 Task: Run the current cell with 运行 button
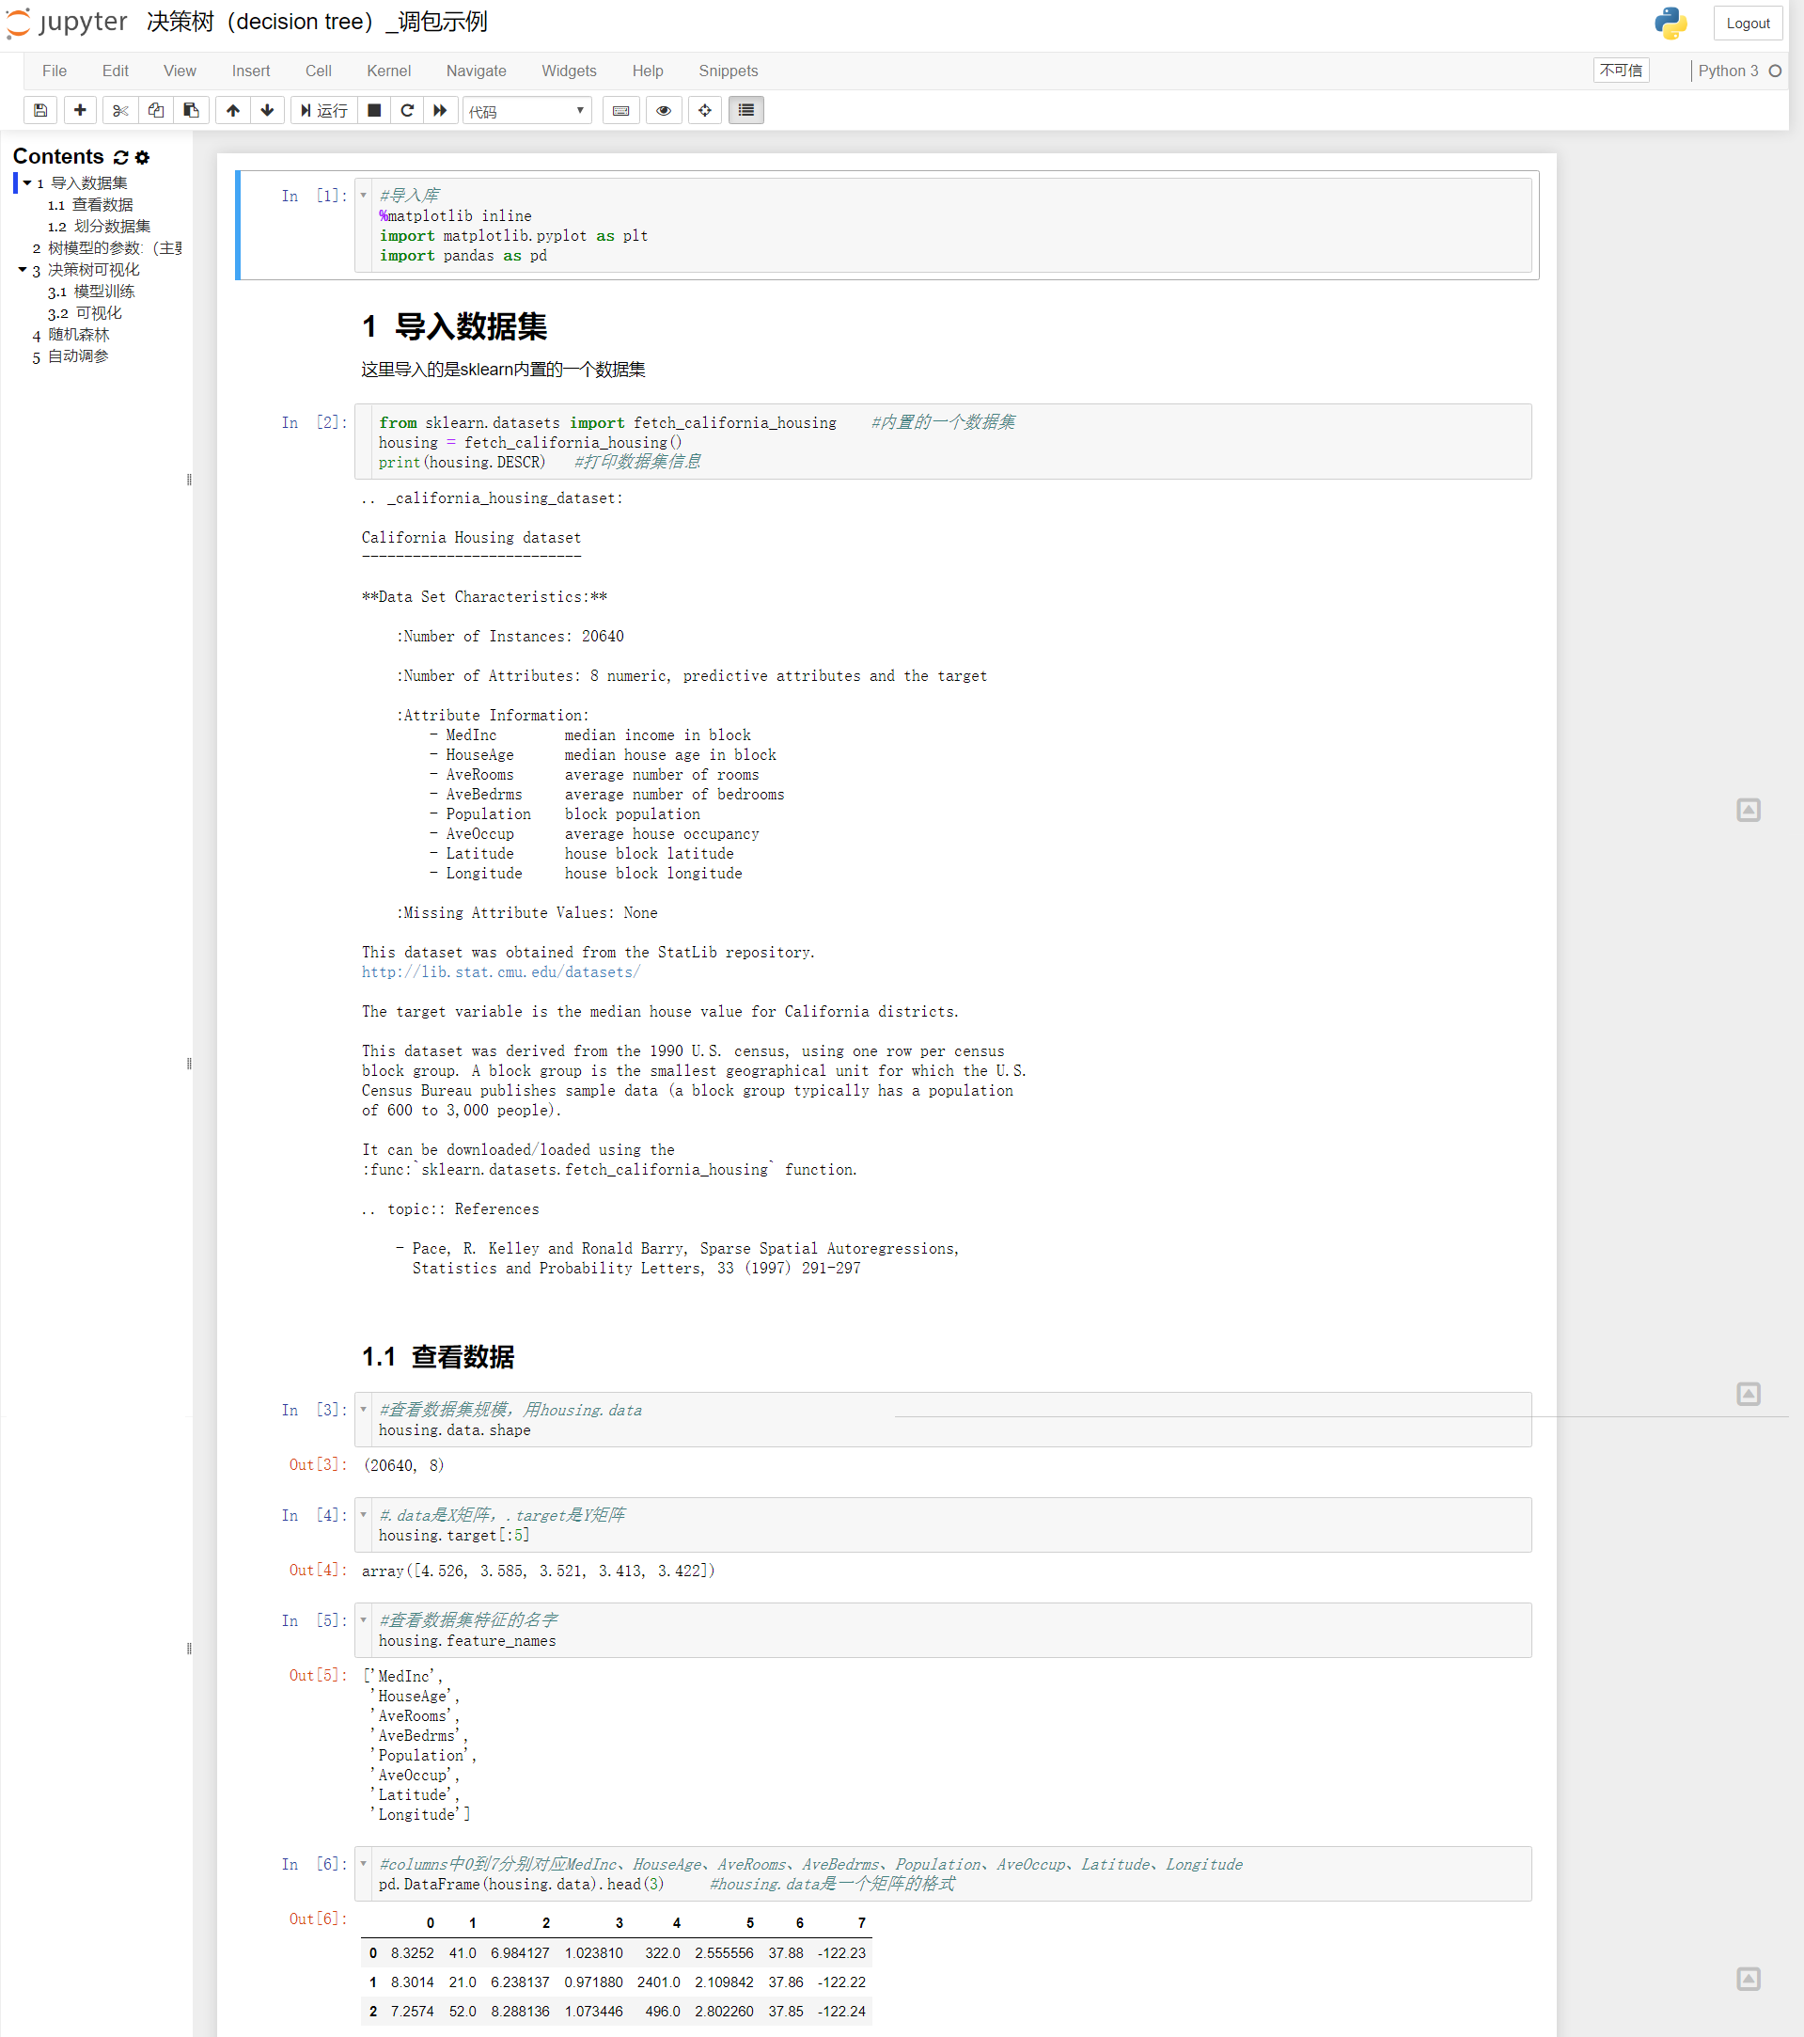tap(323, 111)
